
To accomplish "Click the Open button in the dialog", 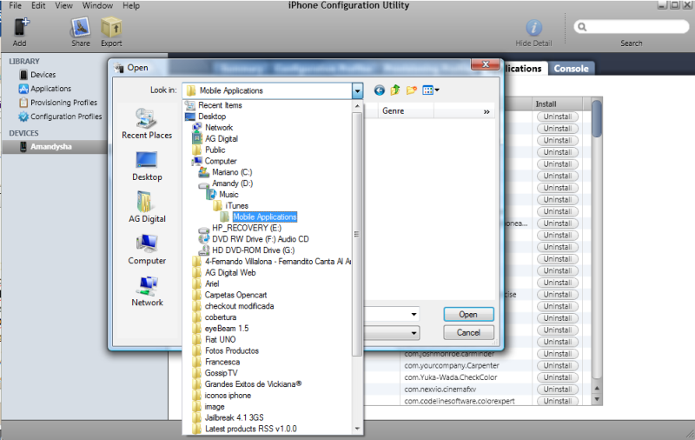I will point(468,315).
